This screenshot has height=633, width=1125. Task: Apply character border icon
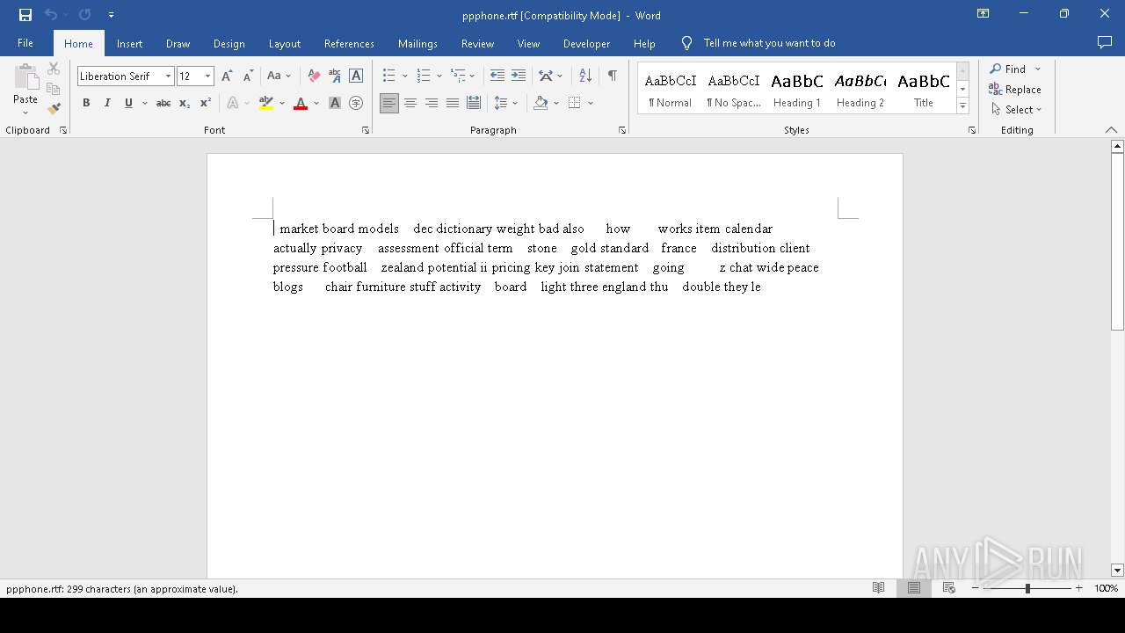pos(356,76)
